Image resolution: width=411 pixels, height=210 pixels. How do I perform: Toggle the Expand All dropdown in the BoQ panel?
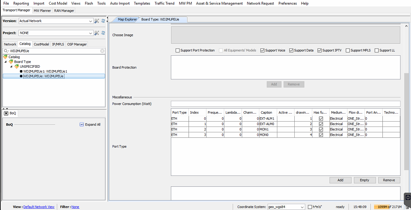(82, 124)
